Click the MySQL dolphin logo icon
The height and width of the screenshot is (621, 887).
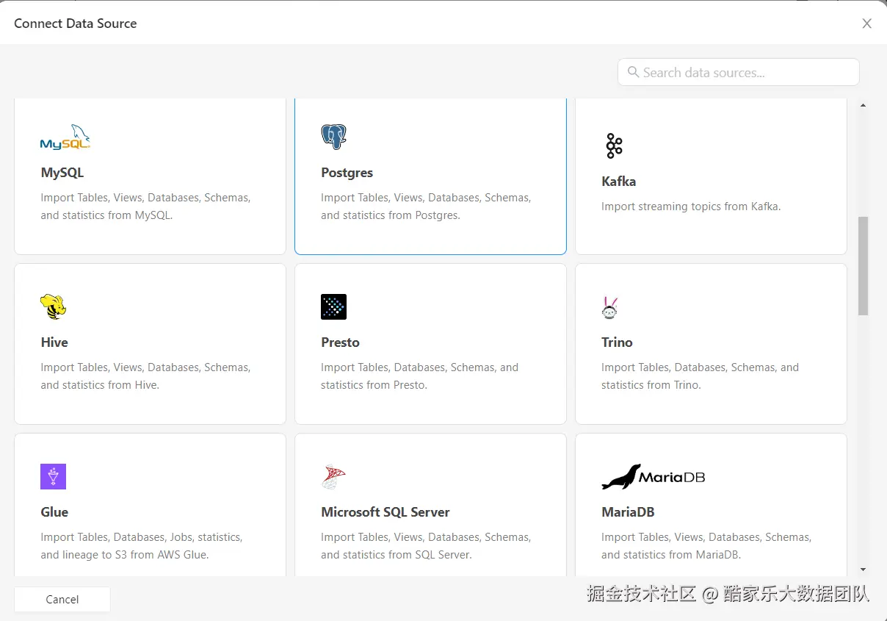point(65,137)
